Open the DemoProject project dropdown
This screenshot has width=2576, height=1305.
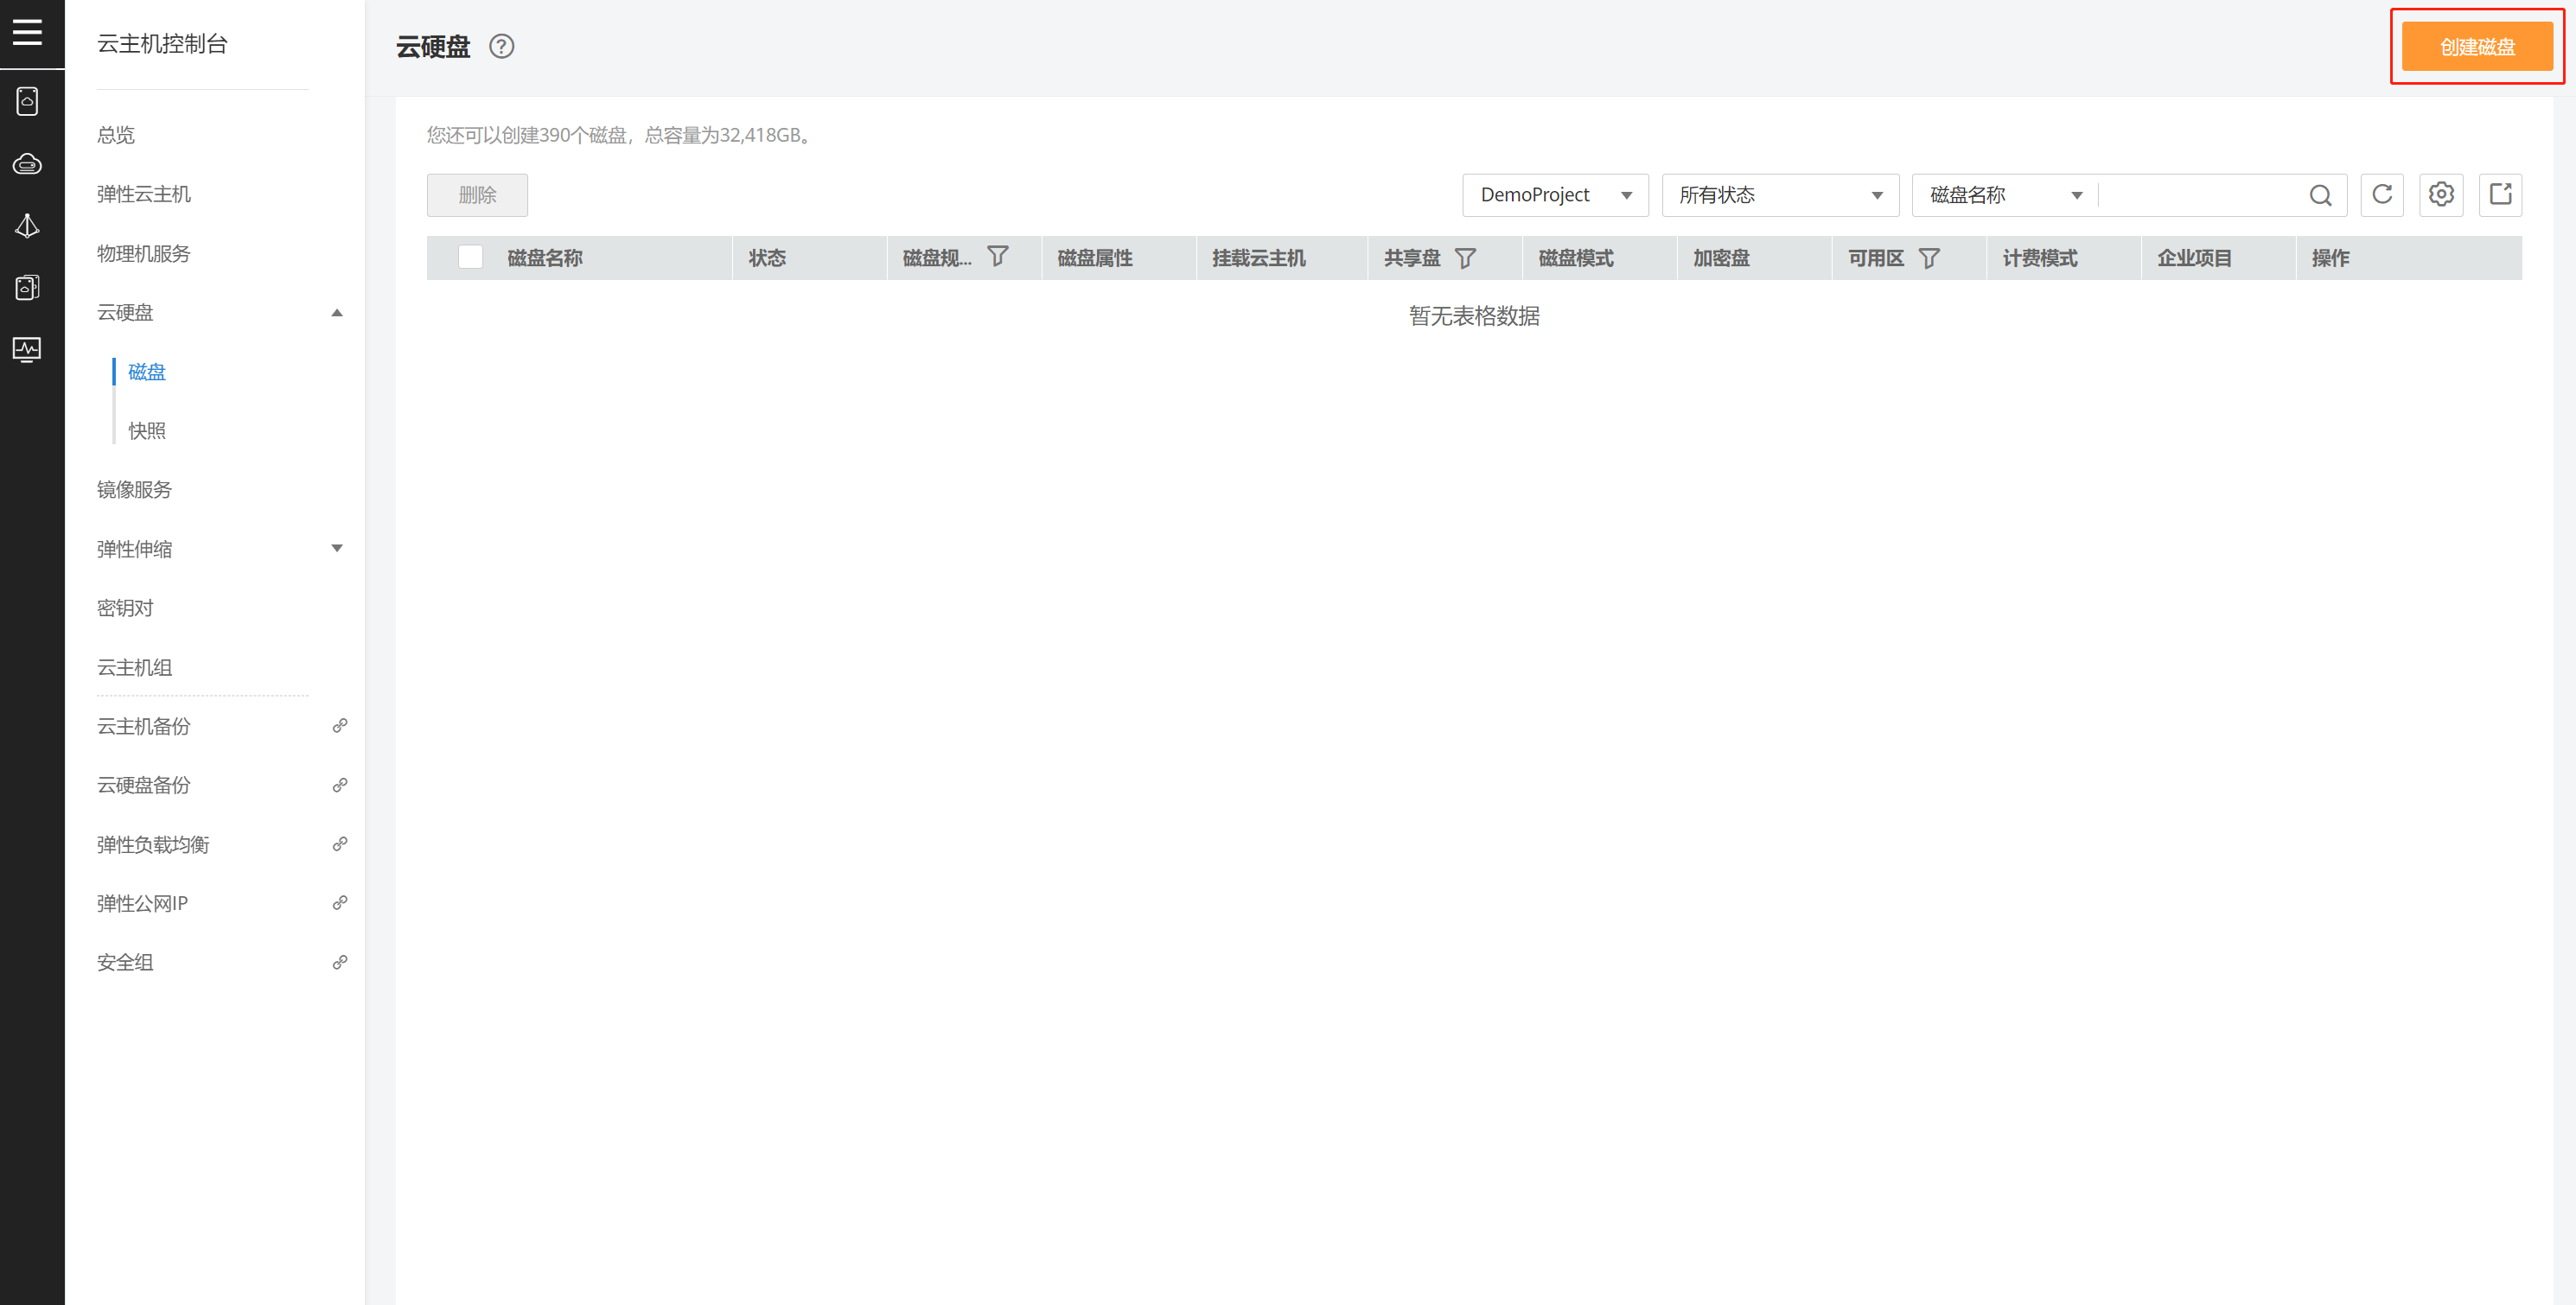click(x=1554, y=195)
